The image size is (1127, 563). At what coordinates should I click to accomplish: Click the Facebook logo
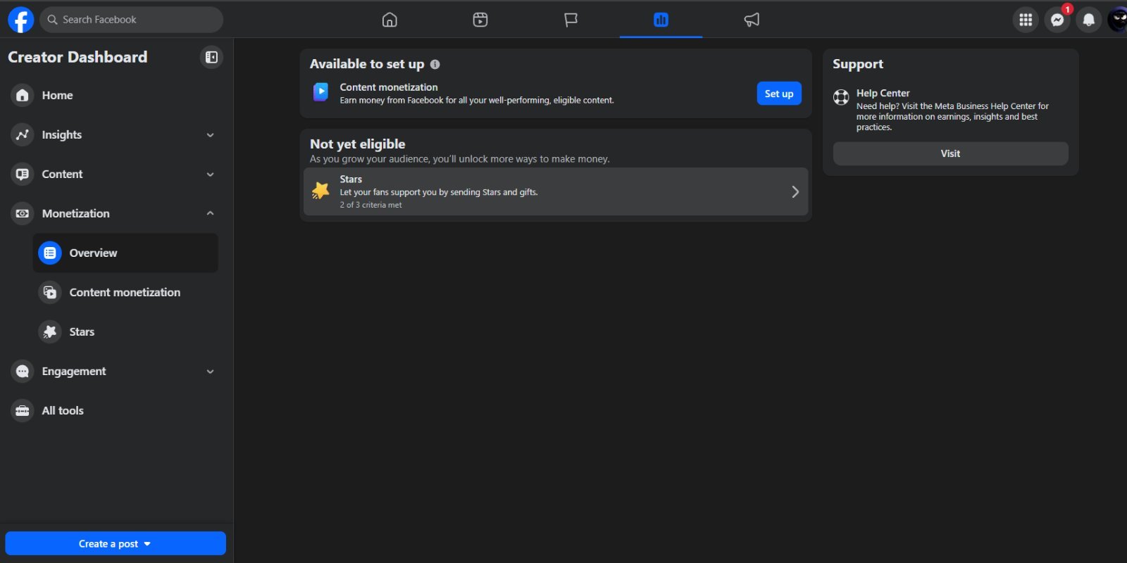20,20
